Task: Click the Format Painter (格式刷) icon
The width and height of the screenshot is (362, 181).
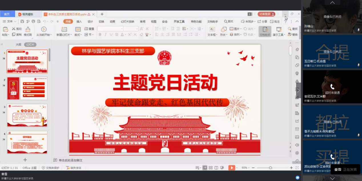Action: 28,29
